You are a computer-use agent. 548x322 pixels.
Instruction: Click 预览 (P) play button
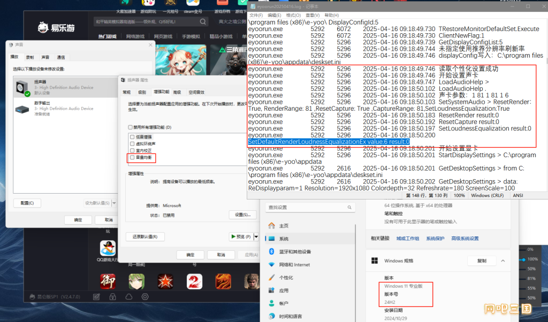241,236
